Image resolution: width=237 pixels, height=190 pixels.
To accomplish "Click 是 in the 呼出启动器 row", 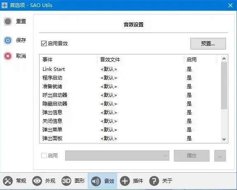I will click(189, 95).
